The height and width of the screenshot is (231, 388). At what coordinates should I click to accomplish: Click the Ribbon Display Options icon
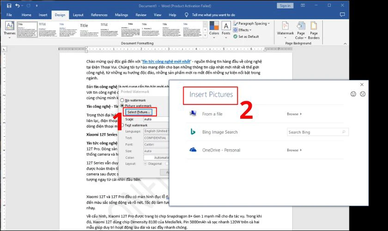pos(303,6)
